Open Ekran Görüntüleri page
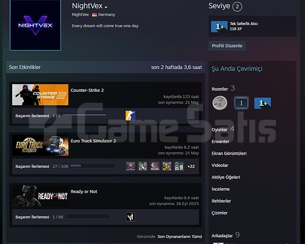Image resolution: width=305 pixels, height=244 pixels. click(x=229, y=153)
